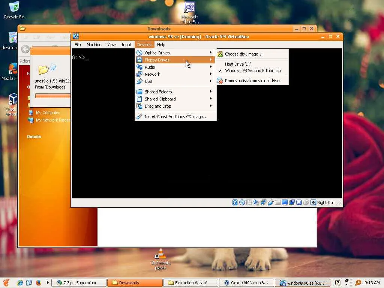Click the recording status bar icon
The width and height of the screenshot is (384, 288).
coord(292,202)
